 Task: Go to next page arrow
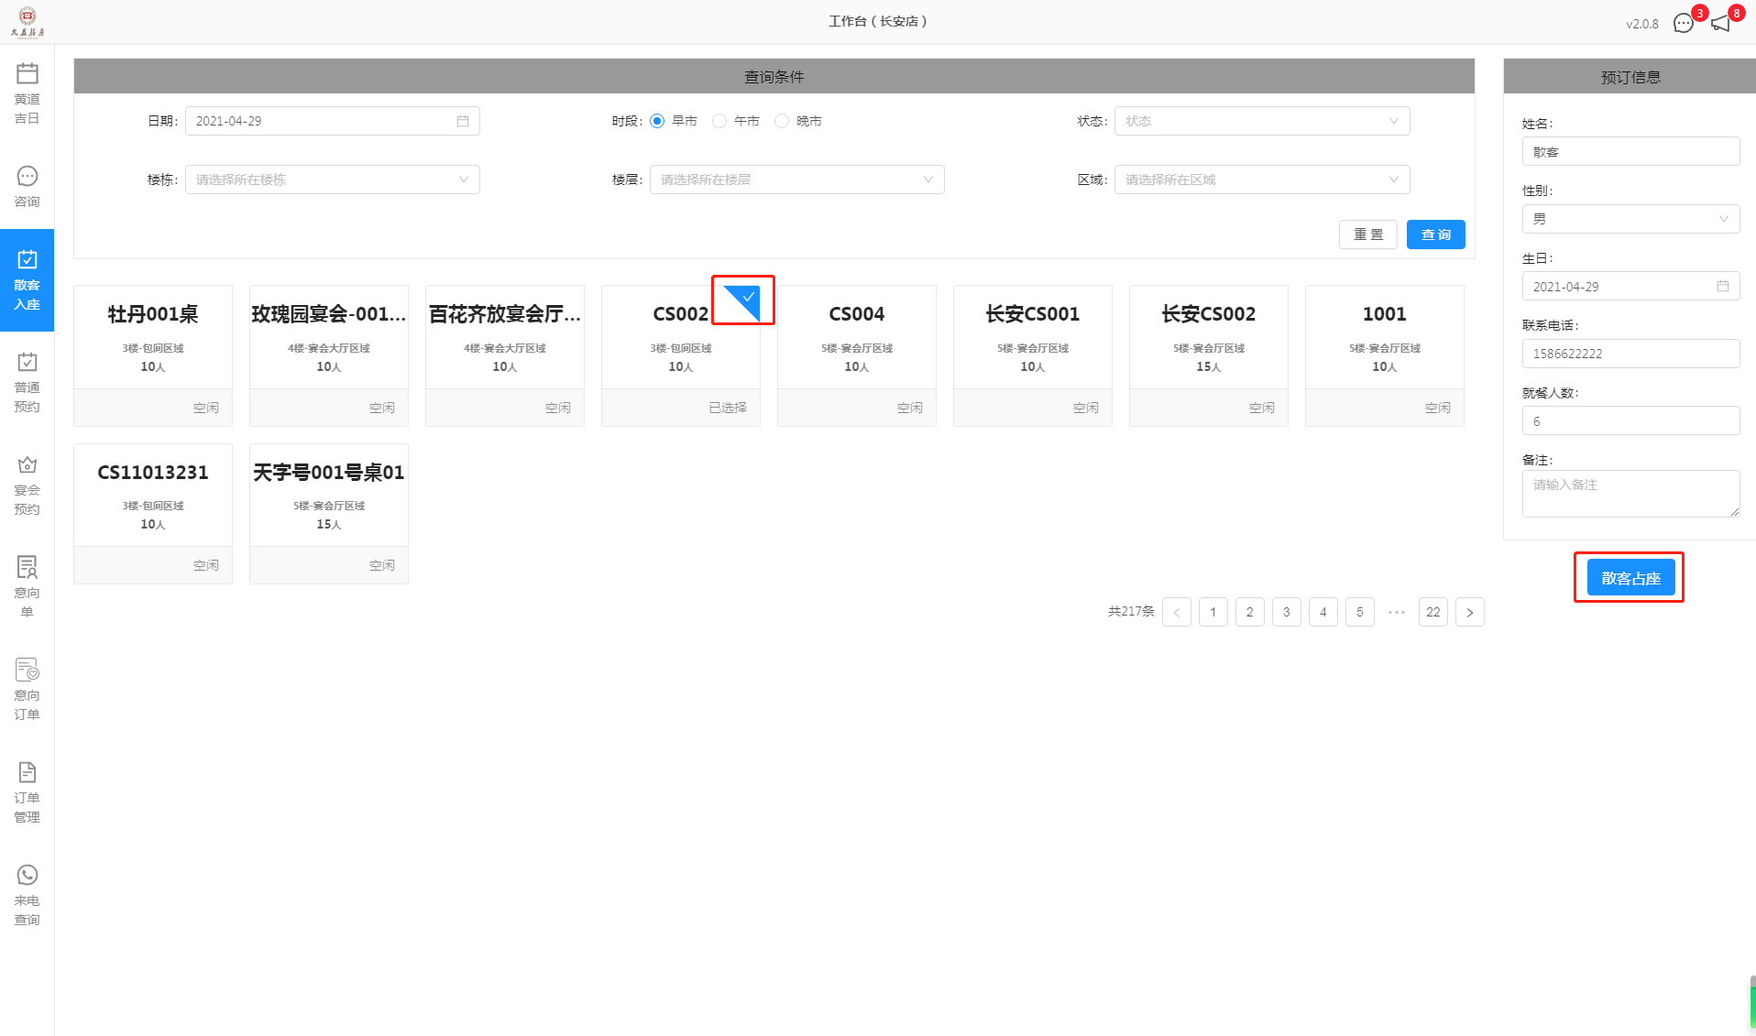click(1470, 612)
